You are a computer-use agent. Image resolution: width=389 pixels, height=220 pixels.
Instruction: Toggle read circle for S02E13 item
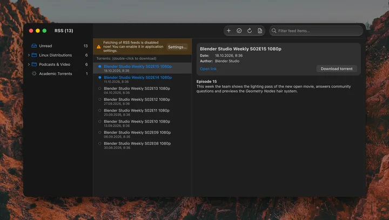[100, 88]
